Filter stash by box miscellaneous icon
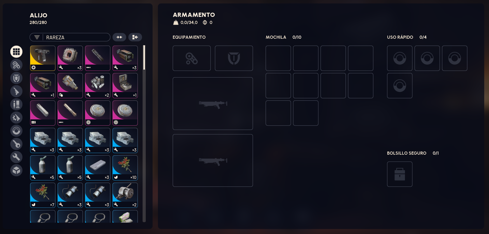The width and height of the screenshot is (489, 234). tap(16, 170)
